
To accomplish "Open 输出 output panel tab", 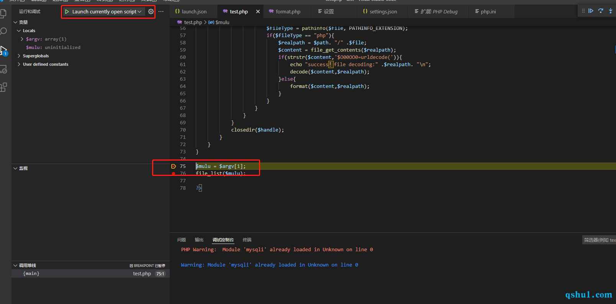I will (199, 240).
